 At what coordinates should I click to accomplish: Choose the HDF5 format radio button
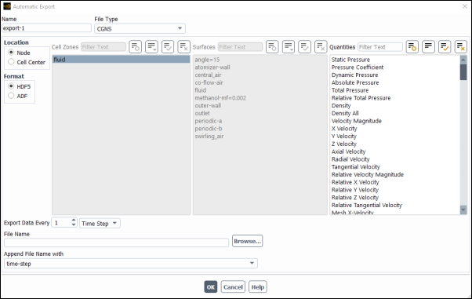coord(11,86)
